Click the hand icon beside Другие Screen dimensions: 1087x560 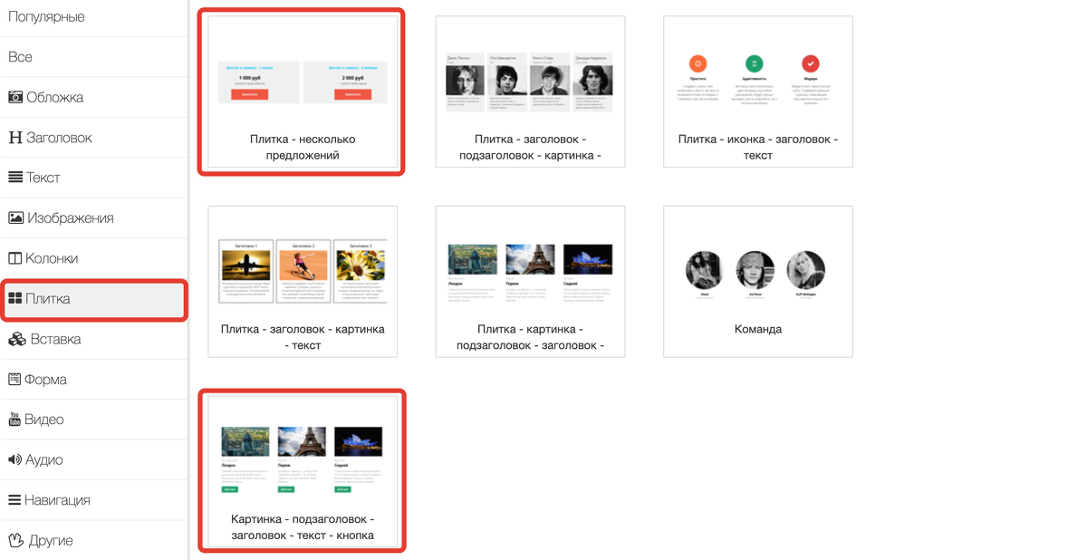click(x=16, y=540)
